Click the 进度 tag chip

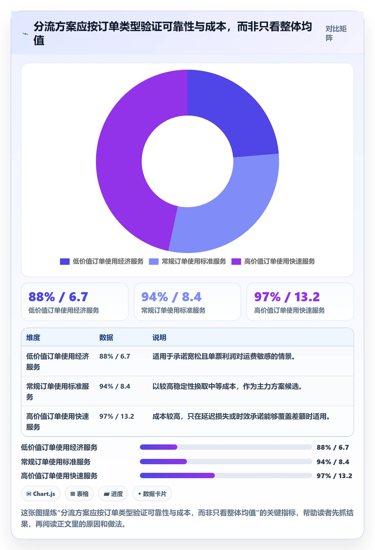[x=113, y=494]
